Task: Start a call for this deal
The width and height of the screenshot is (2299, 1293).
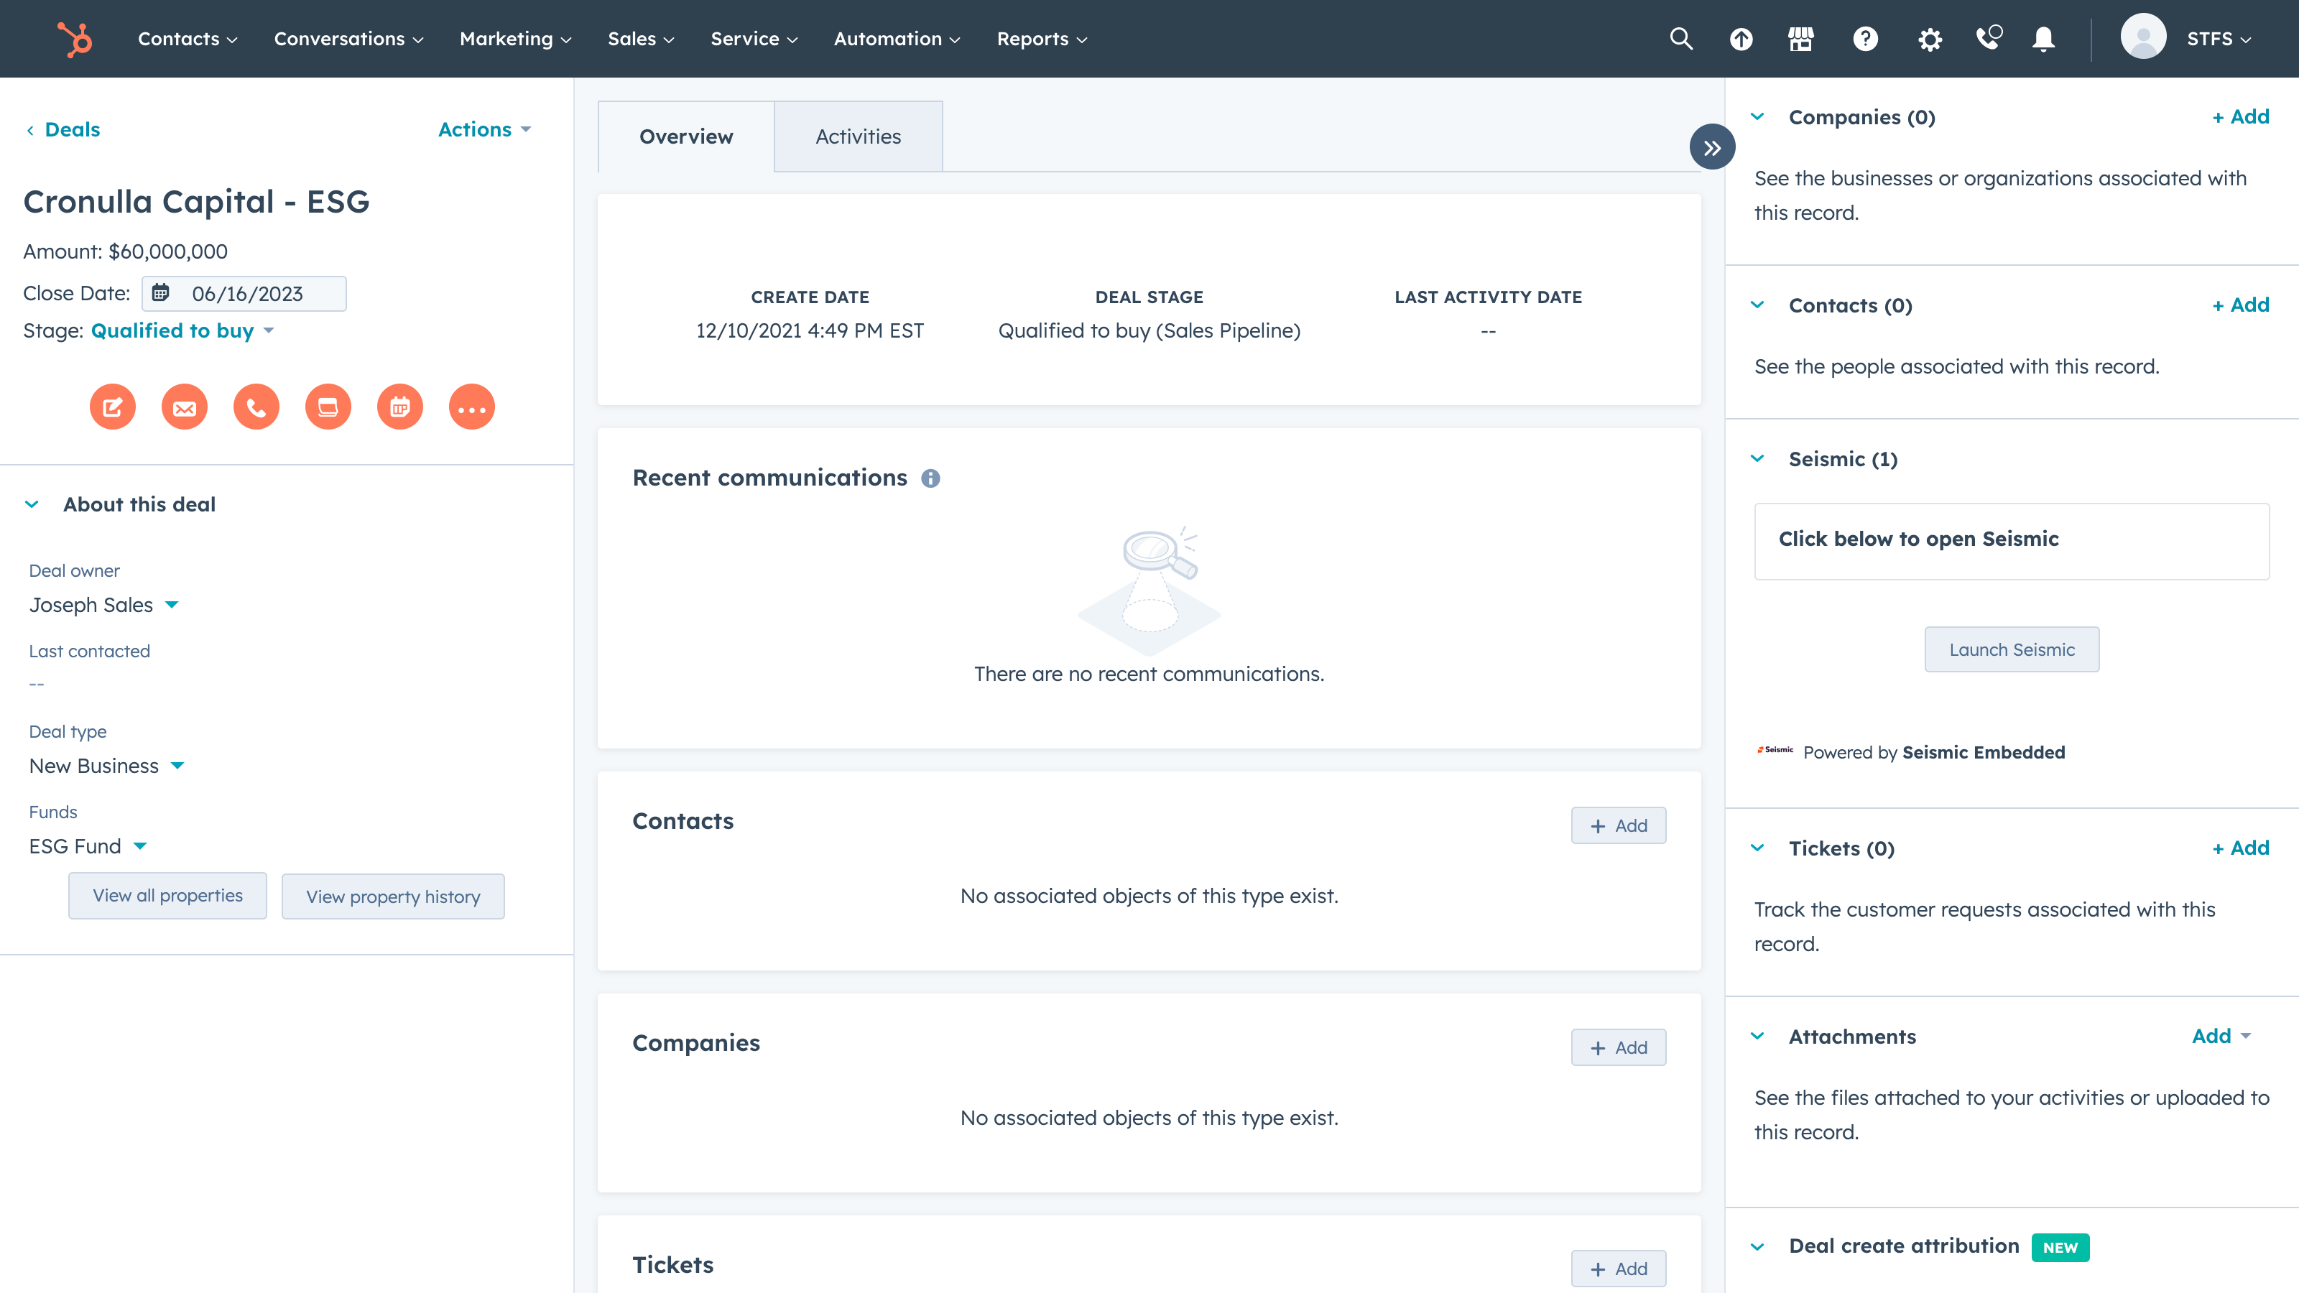Action: pyautogui.click(x=256, y=407)
